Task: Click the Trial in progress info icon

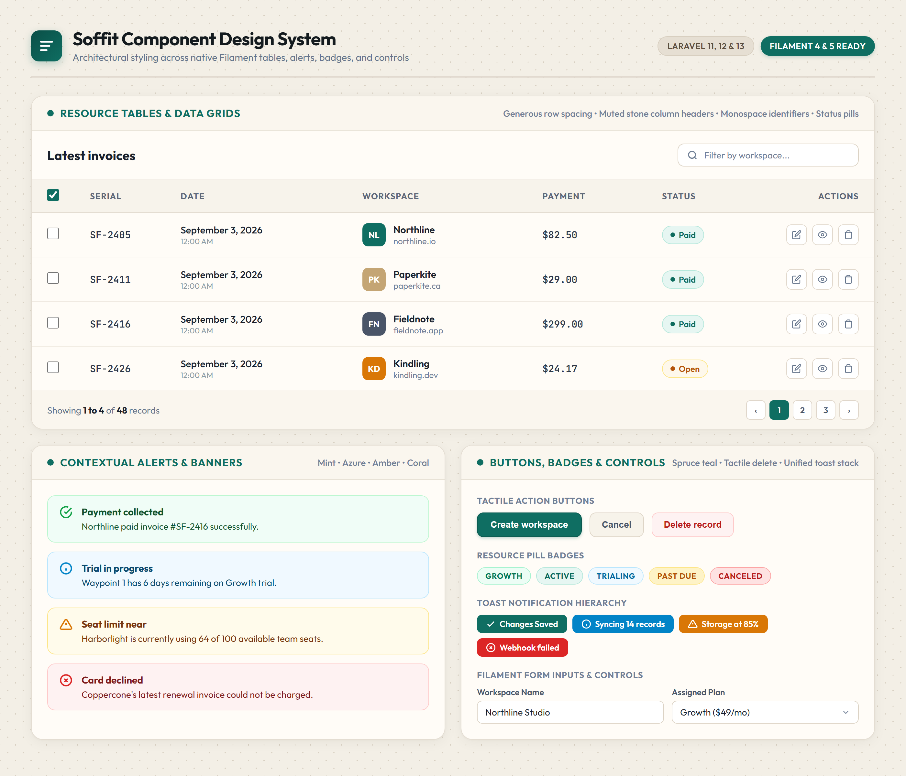Action: 66,568
